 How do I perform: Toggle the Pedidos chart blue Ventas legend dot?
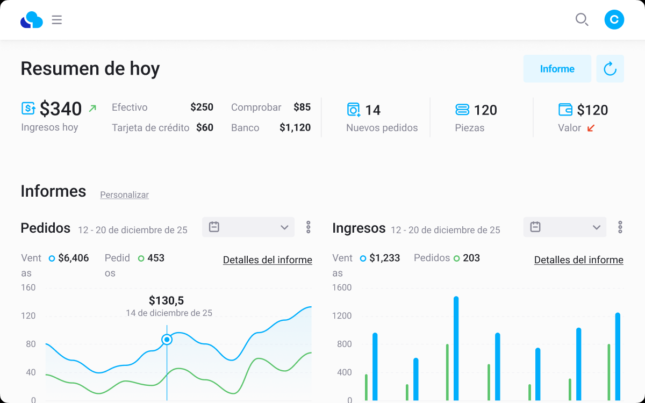click(52, 258)
